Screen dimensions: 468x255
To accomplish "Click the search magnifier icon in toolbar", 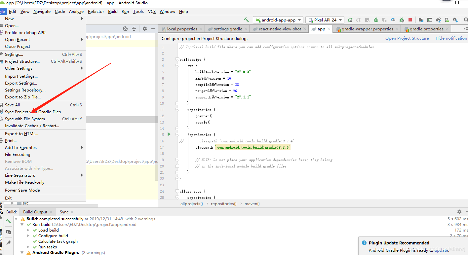I will coord(466,20).
